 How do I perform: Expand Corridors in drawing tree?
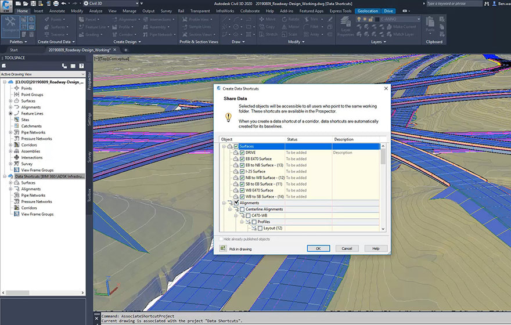click(10, 145)
